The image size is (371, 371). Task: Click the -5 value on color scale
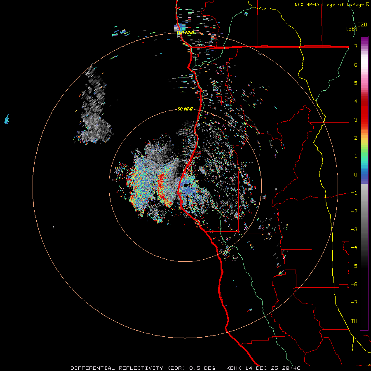[354, 266]
